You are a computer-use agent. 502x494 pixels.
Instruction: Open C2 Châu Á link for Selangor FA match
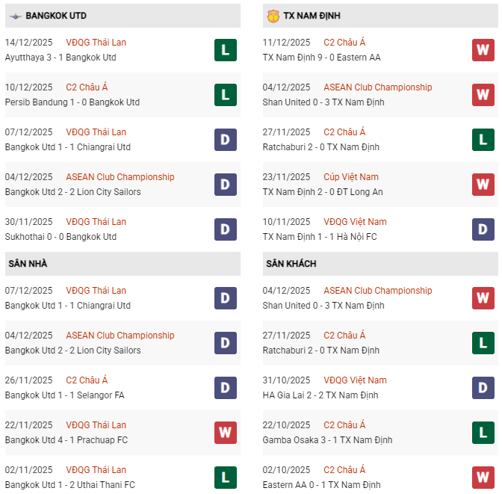tap(87, 380)
